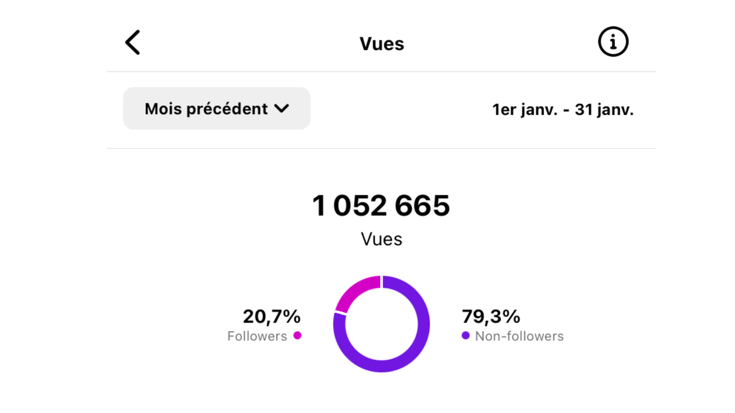Go back using the left arrow
The image size is (735, 413).
(x=133, y=43)
